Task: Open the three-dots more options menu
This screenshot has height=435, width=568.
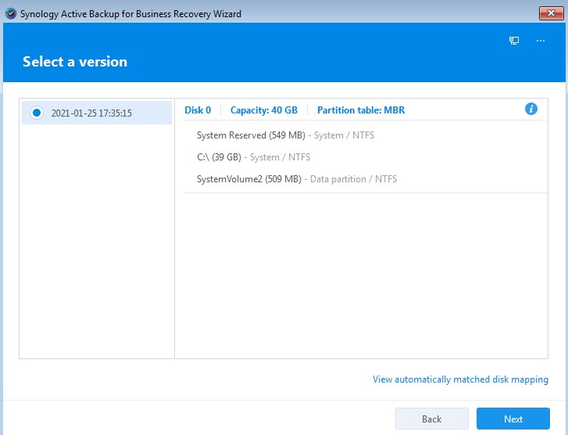Action: pos(541,41)
